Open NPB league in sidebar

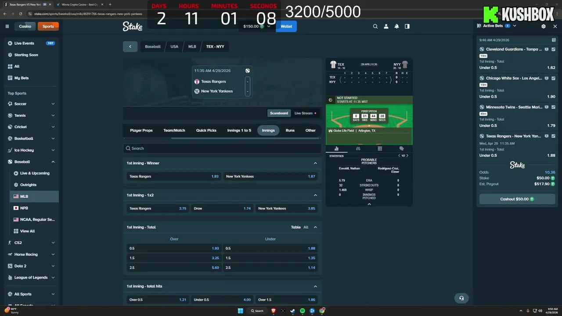[x=34, y=208]
